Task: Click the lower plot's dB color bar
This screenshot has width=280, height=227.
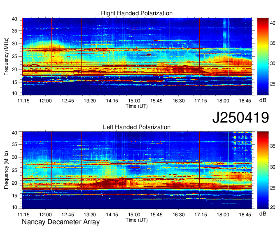Action: pos(263,170)
